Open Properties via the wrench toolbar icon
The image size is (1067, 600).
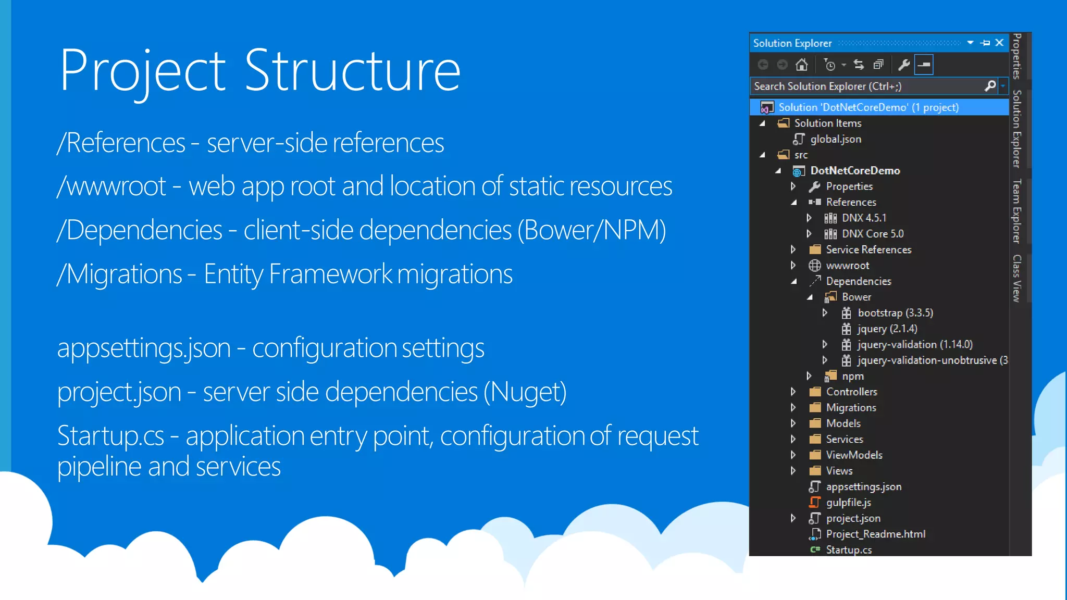pos(904,65)
